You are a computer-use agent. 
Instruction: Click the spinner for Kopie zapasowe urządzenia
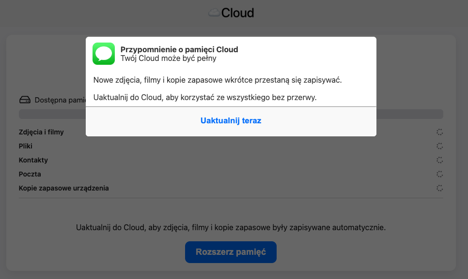coord(439,188)
